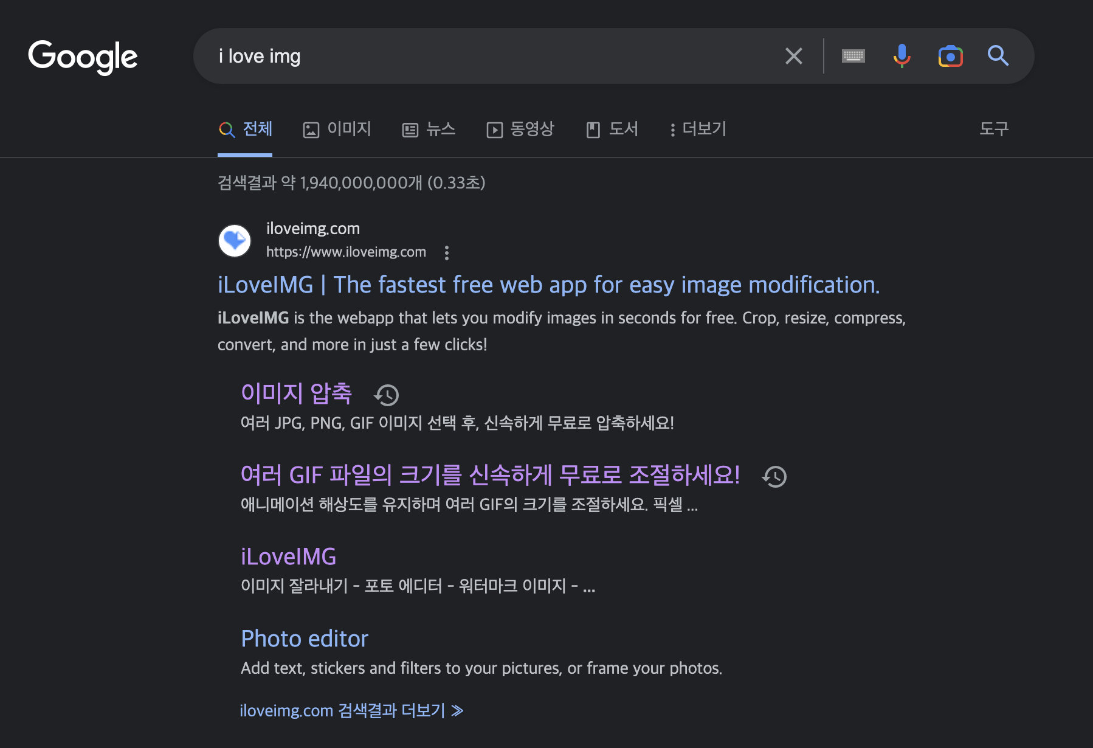
Task: Click the Google logo
Action: pyautogui.click(x=83, y=57)
